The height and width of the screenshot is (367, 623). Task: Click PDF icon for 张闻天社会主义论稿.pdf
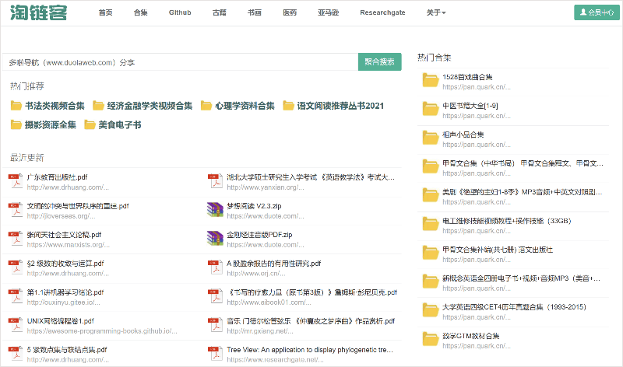(x=16, y=239)
